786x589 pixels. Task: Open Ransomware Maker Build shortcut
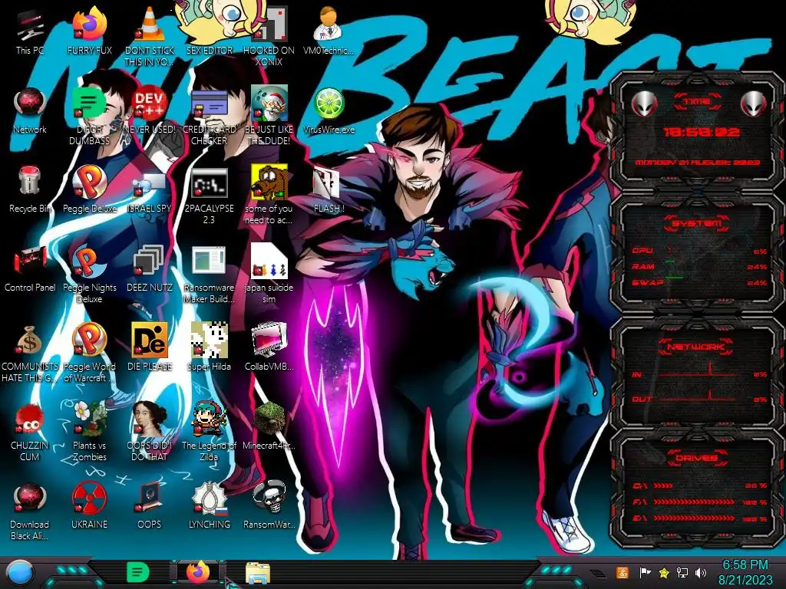tap(210, 273)
